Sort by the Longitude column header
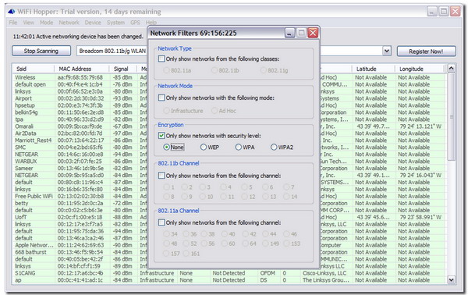 tap(420, 69)
